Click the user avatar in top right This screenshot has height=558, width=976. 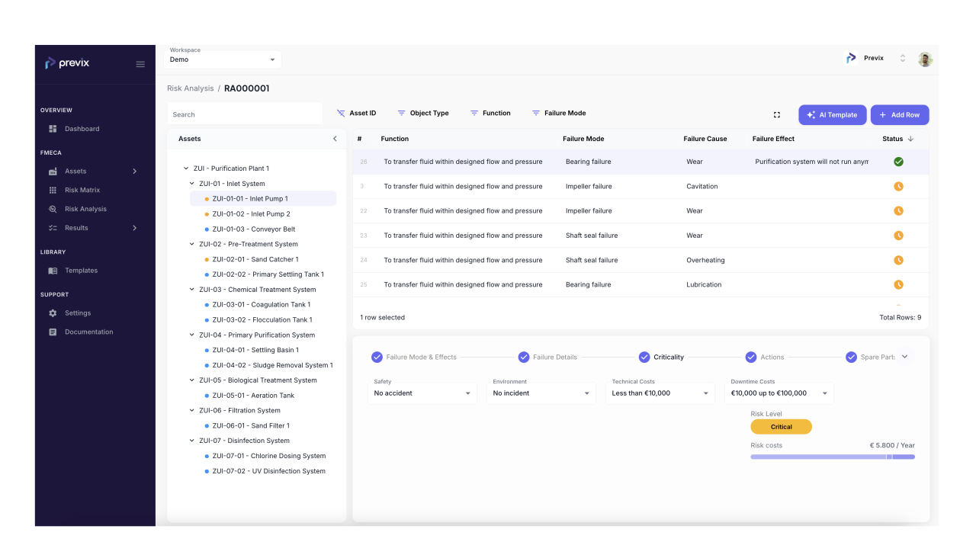tap(925, 59)
